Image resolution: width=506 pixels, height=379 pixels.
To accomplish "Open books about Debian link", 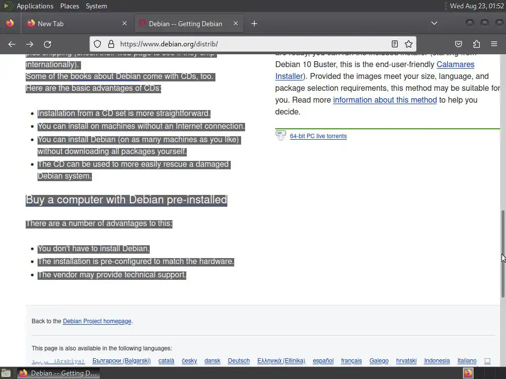I will pyautogui.click(x=106, y=76).
